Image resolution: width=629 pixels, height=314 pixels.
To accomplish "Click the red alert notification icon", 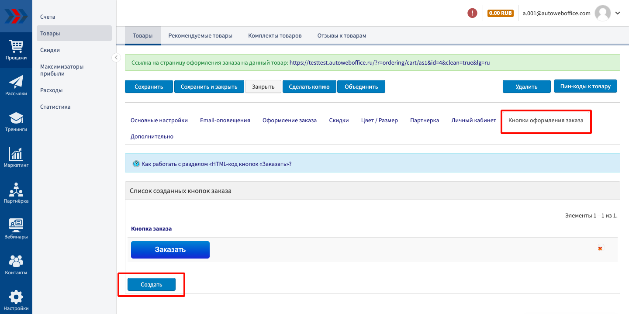I will 472,13.
